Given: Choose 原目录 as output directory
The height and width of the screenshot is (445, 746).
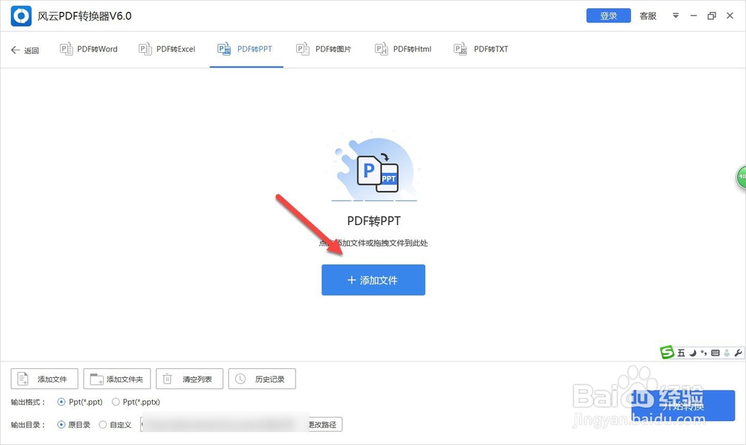Looking at the screenshot, I should pos(74,425).
